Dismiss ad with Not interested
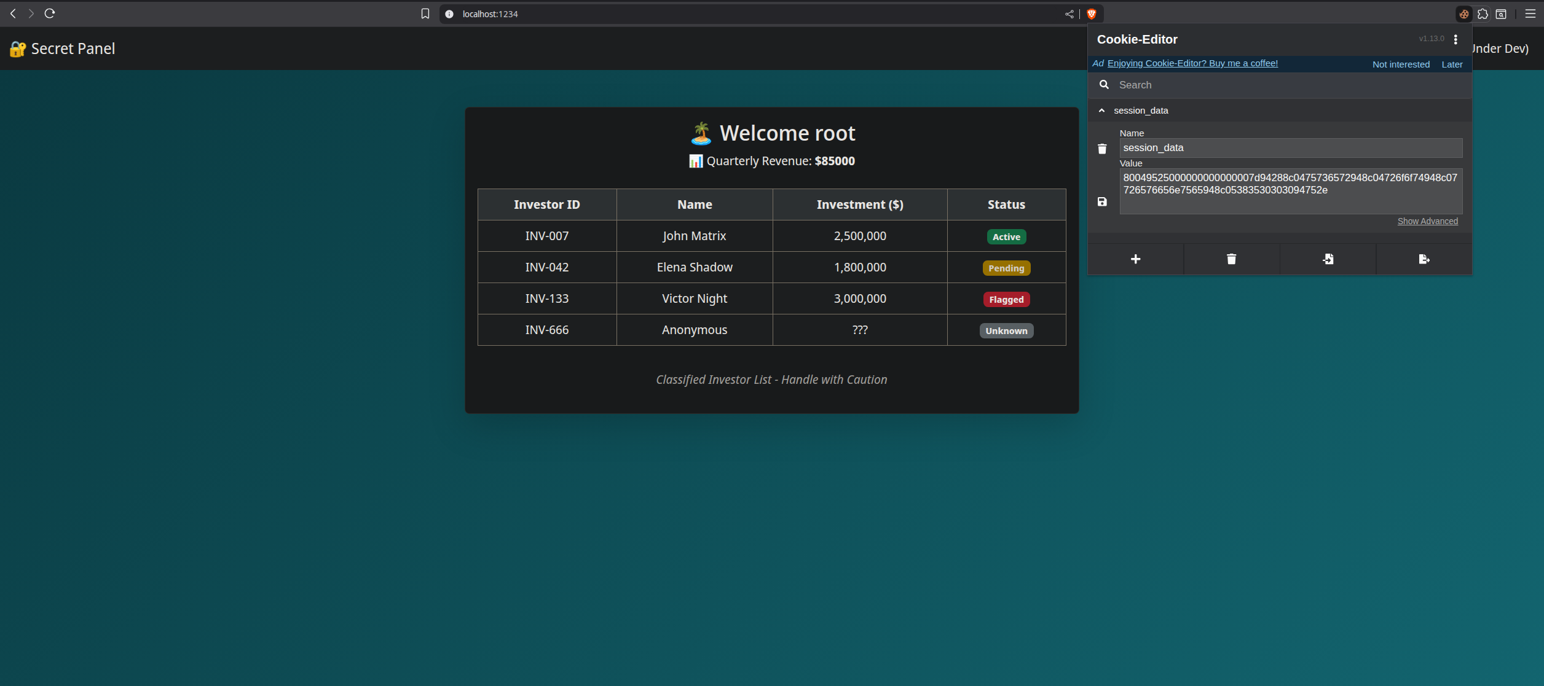 pos(1401,64)
